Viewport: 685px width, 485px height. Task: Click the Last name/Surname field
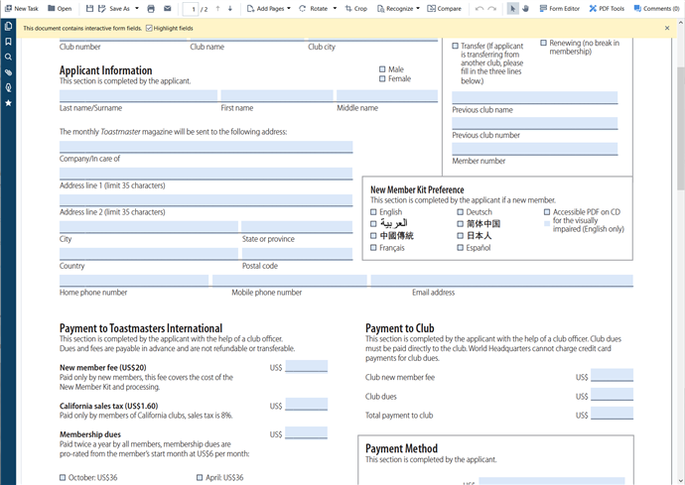138,95
